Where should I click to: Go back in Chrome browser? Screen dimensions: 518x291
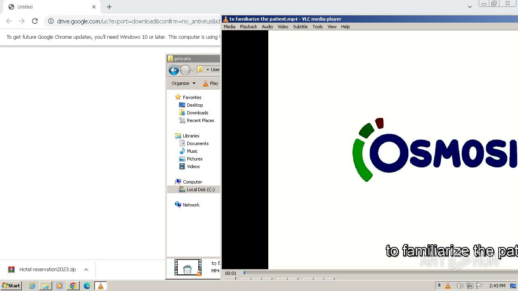(x=9, y=21)
